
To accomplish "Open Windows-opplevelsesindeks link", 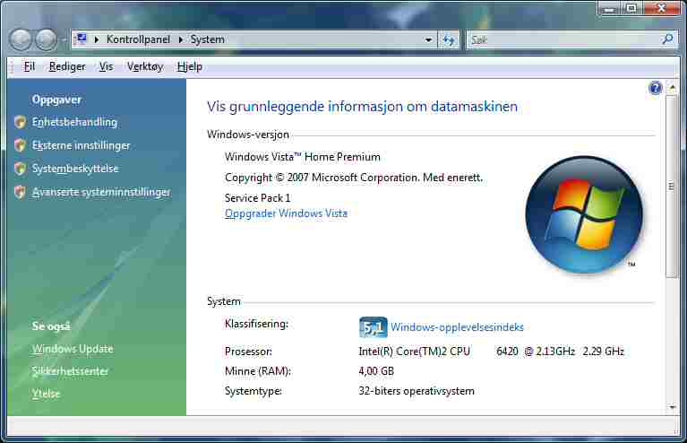I will coord(457,327).
